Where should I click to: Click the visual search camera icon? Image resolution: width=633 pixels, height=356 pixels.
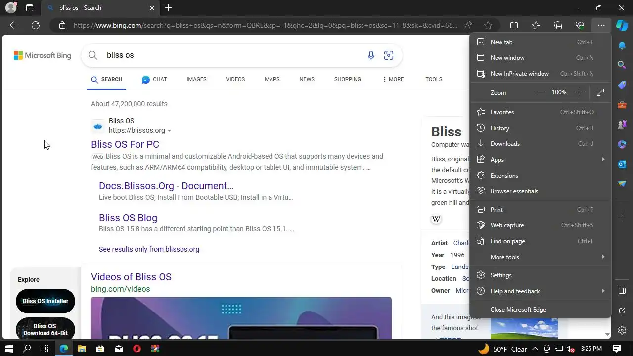tap(389, 55)
